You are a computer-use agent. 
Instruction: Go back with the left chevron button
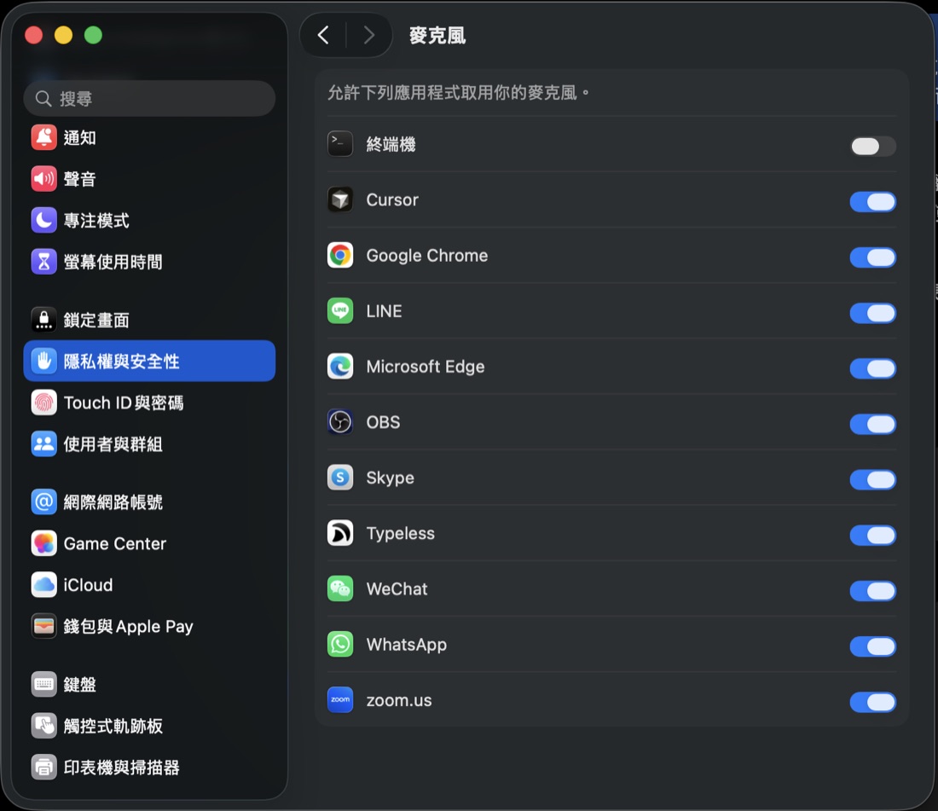pyautogui.click(x=324, y=35)
